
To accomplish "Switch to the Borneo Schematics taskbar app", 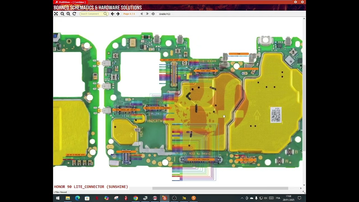I will (x=164, y=198).
